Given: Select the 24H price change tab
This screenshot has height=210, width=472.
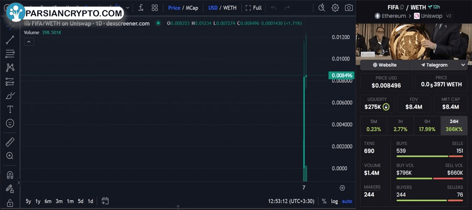Looking at the screenshot, I should pyautogui.click(x=454, y=125).
